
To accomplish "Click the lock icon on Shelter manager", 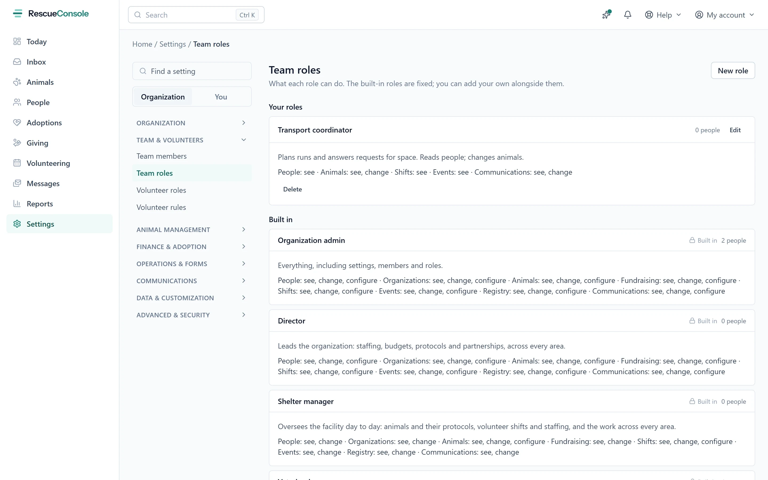I will pyautogui.click(x=692, y=402).
